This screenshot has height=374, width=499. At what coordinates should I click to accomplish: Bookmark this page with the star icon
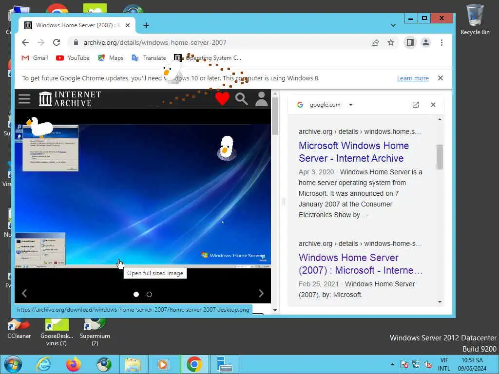coord(391,43)
